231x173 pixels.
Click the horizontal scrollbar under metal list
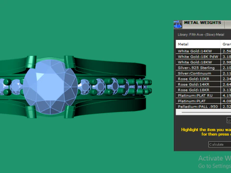(x=204, y=112)
